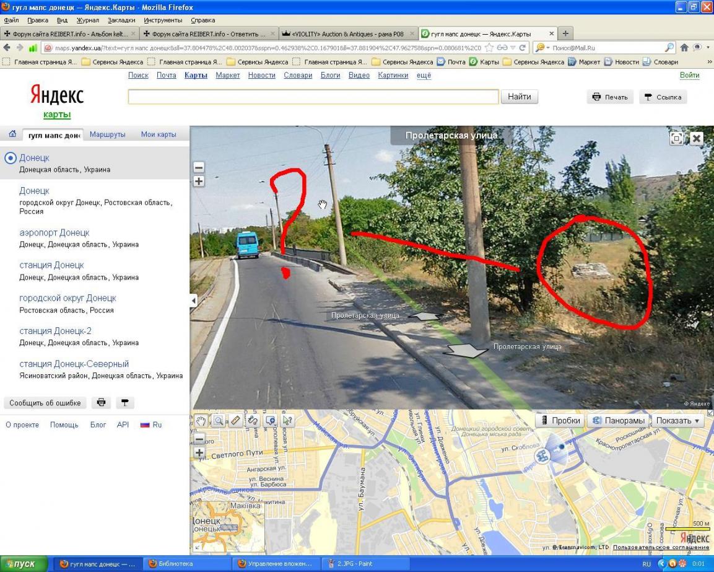Click the 'what's here' info cursor tool

tap(287, 420)
